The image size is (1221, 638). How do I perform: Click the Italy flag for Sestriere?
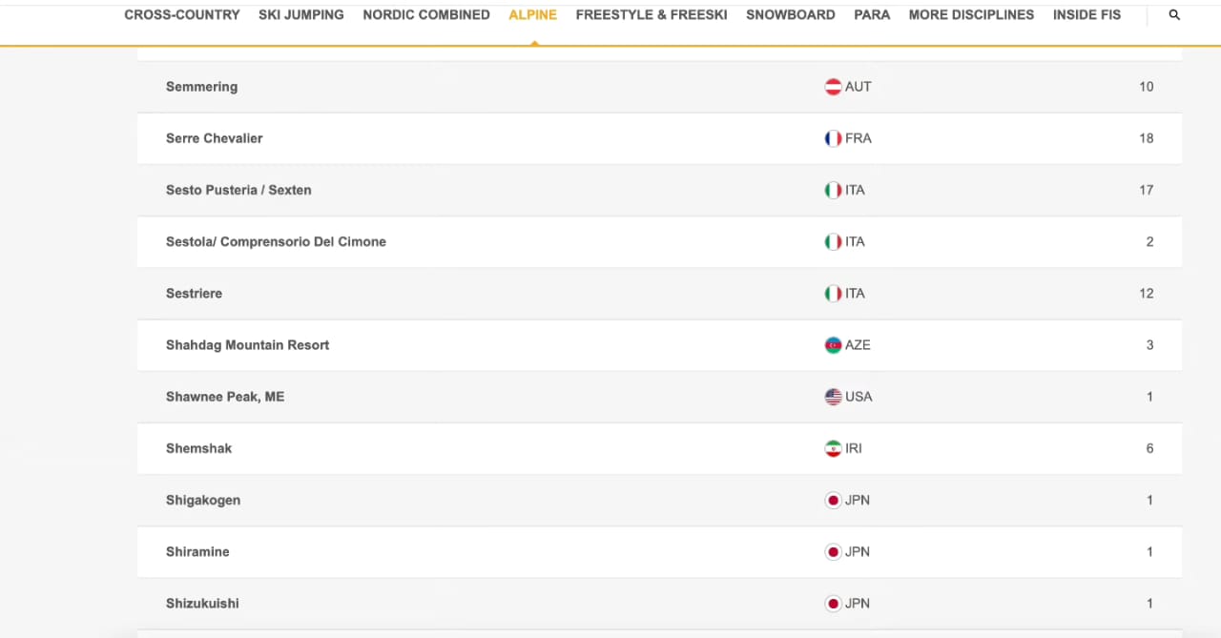point(833,294)
